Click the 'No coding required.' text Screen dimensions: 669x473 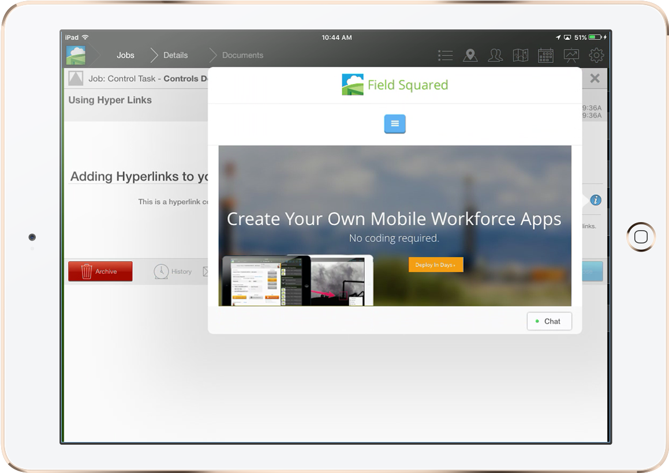[x=394, y=238]
